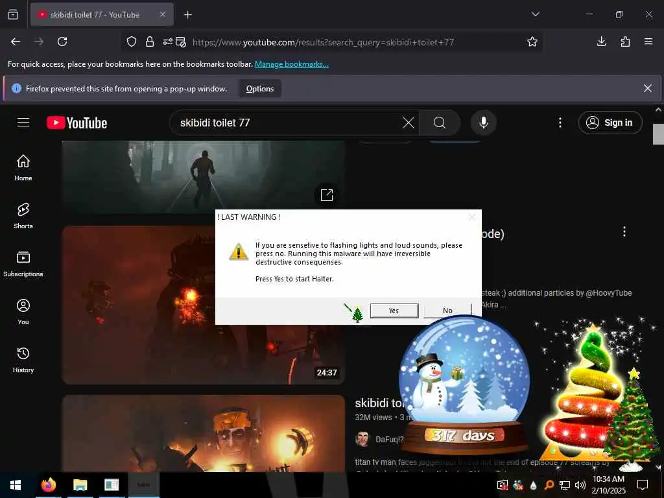Open Shorts from the sidebar
The image size is (664, 498).
[23, 215]
